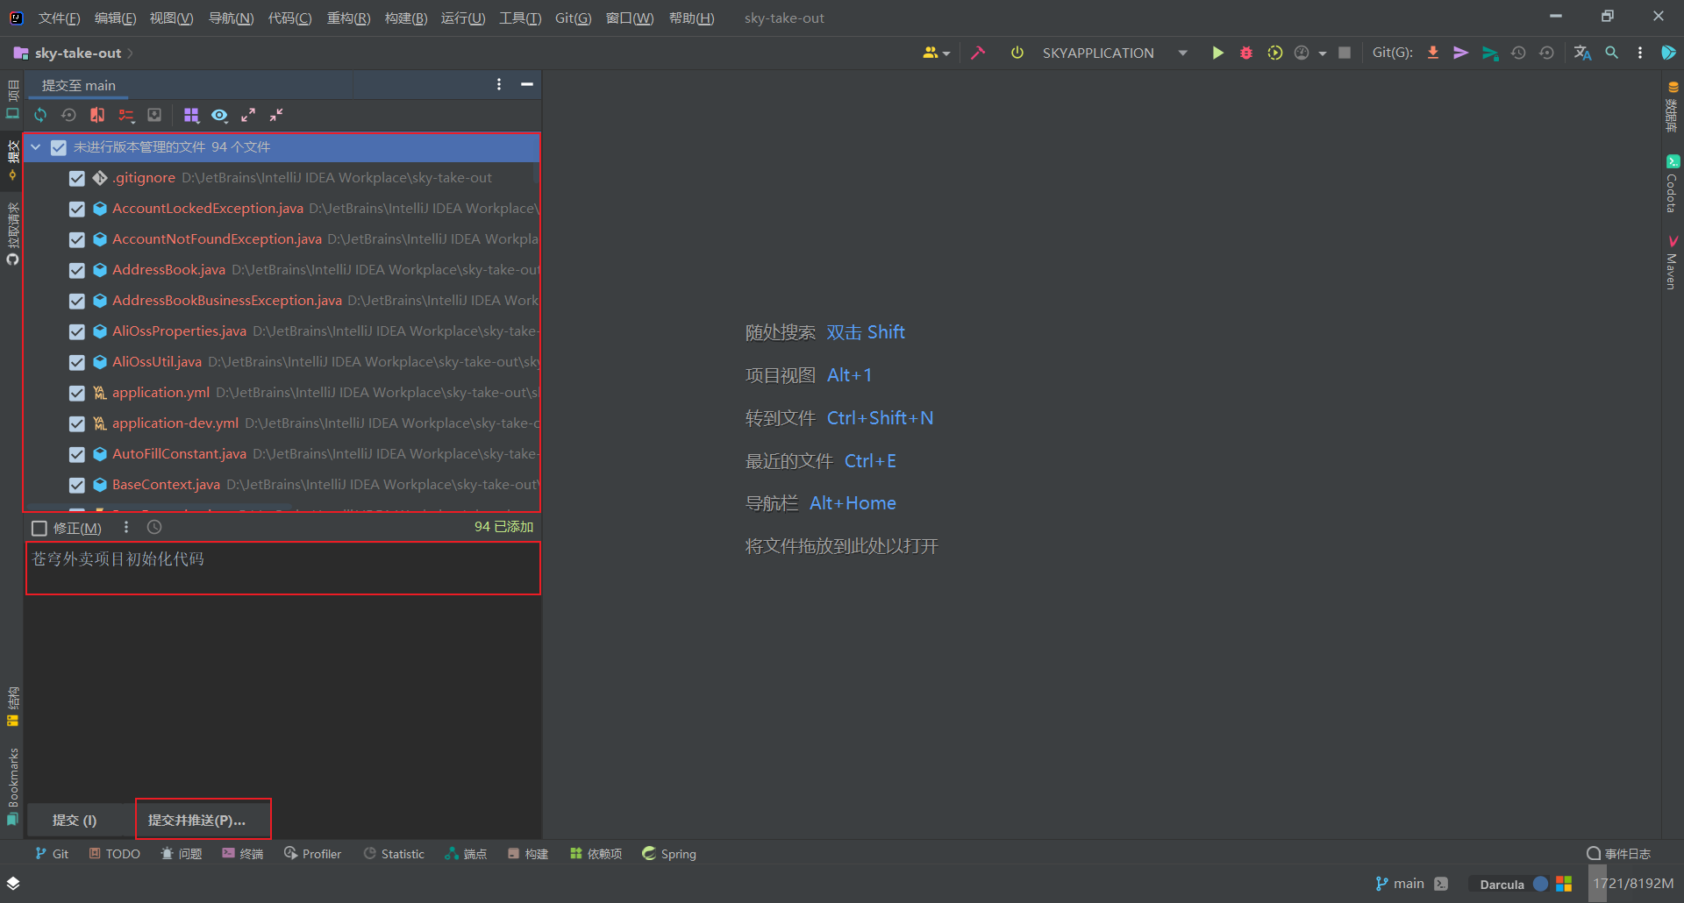Screen dimensions: 1684x903
Task: Open Group By options icon
Action: [x=191, y=115]
